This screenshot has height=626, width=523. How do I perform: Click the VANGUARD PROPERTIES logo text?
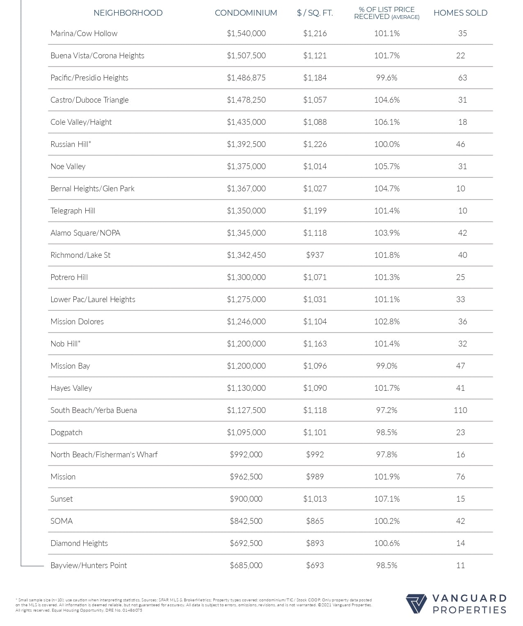tap(470, 604)
